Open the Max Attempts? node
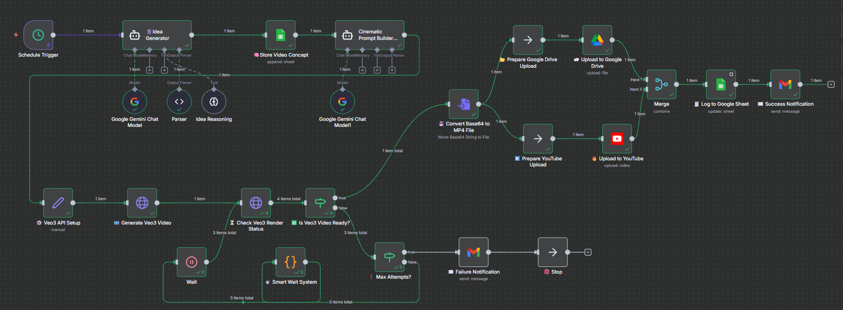The image size is (843, 310). [389, 257]
